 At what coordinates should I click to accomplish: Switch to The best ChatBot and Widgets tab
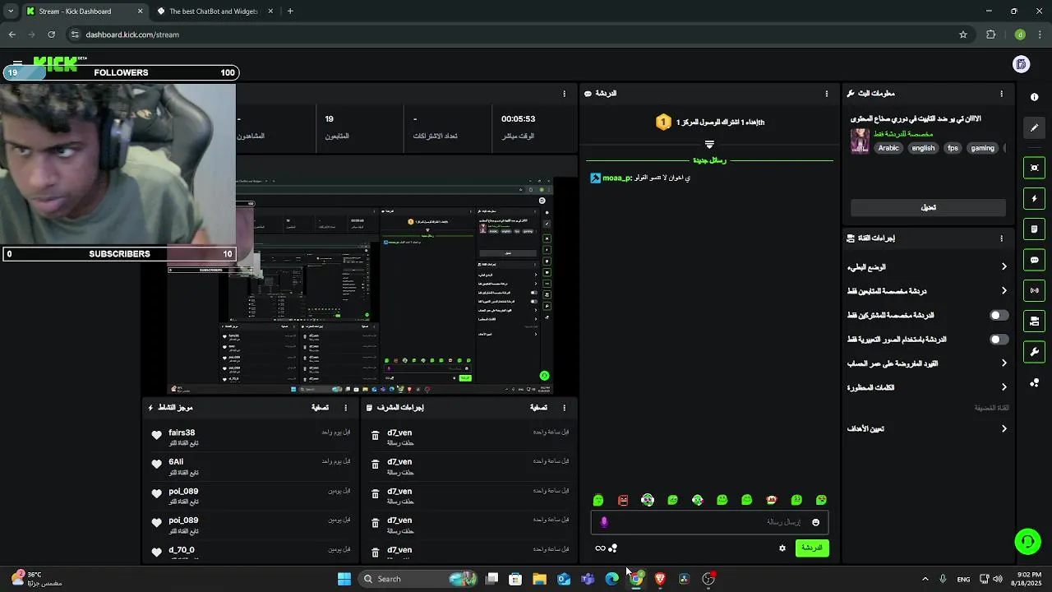coord(214,12)
